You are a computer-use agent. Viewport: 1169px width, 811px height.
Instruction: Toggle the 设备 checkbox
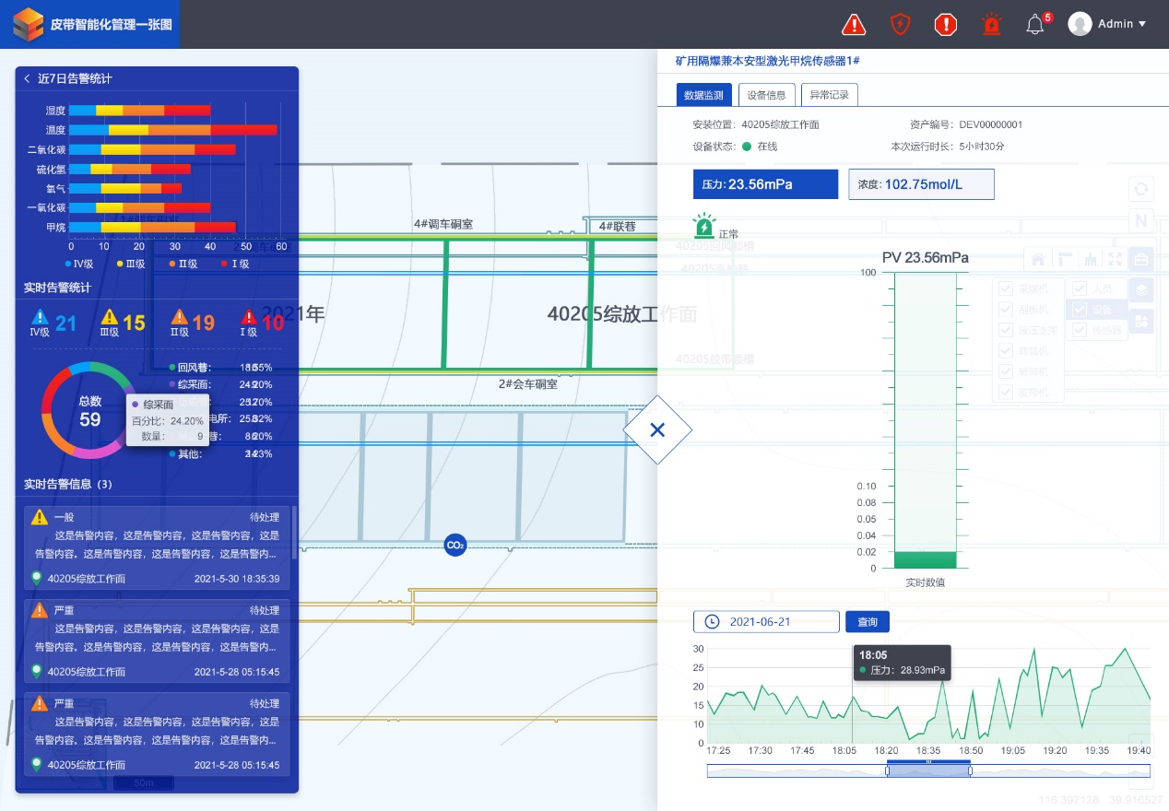[x=1080, y=310]
